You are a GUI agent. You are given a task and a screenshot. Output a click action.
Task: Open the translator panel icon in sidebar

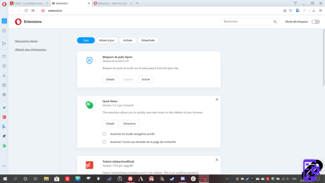tap(4, 127)
